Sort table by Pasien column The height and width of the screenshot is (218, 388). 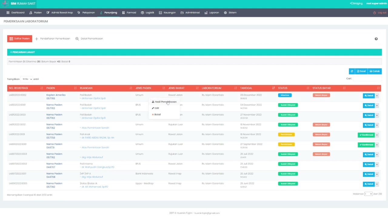62,88
